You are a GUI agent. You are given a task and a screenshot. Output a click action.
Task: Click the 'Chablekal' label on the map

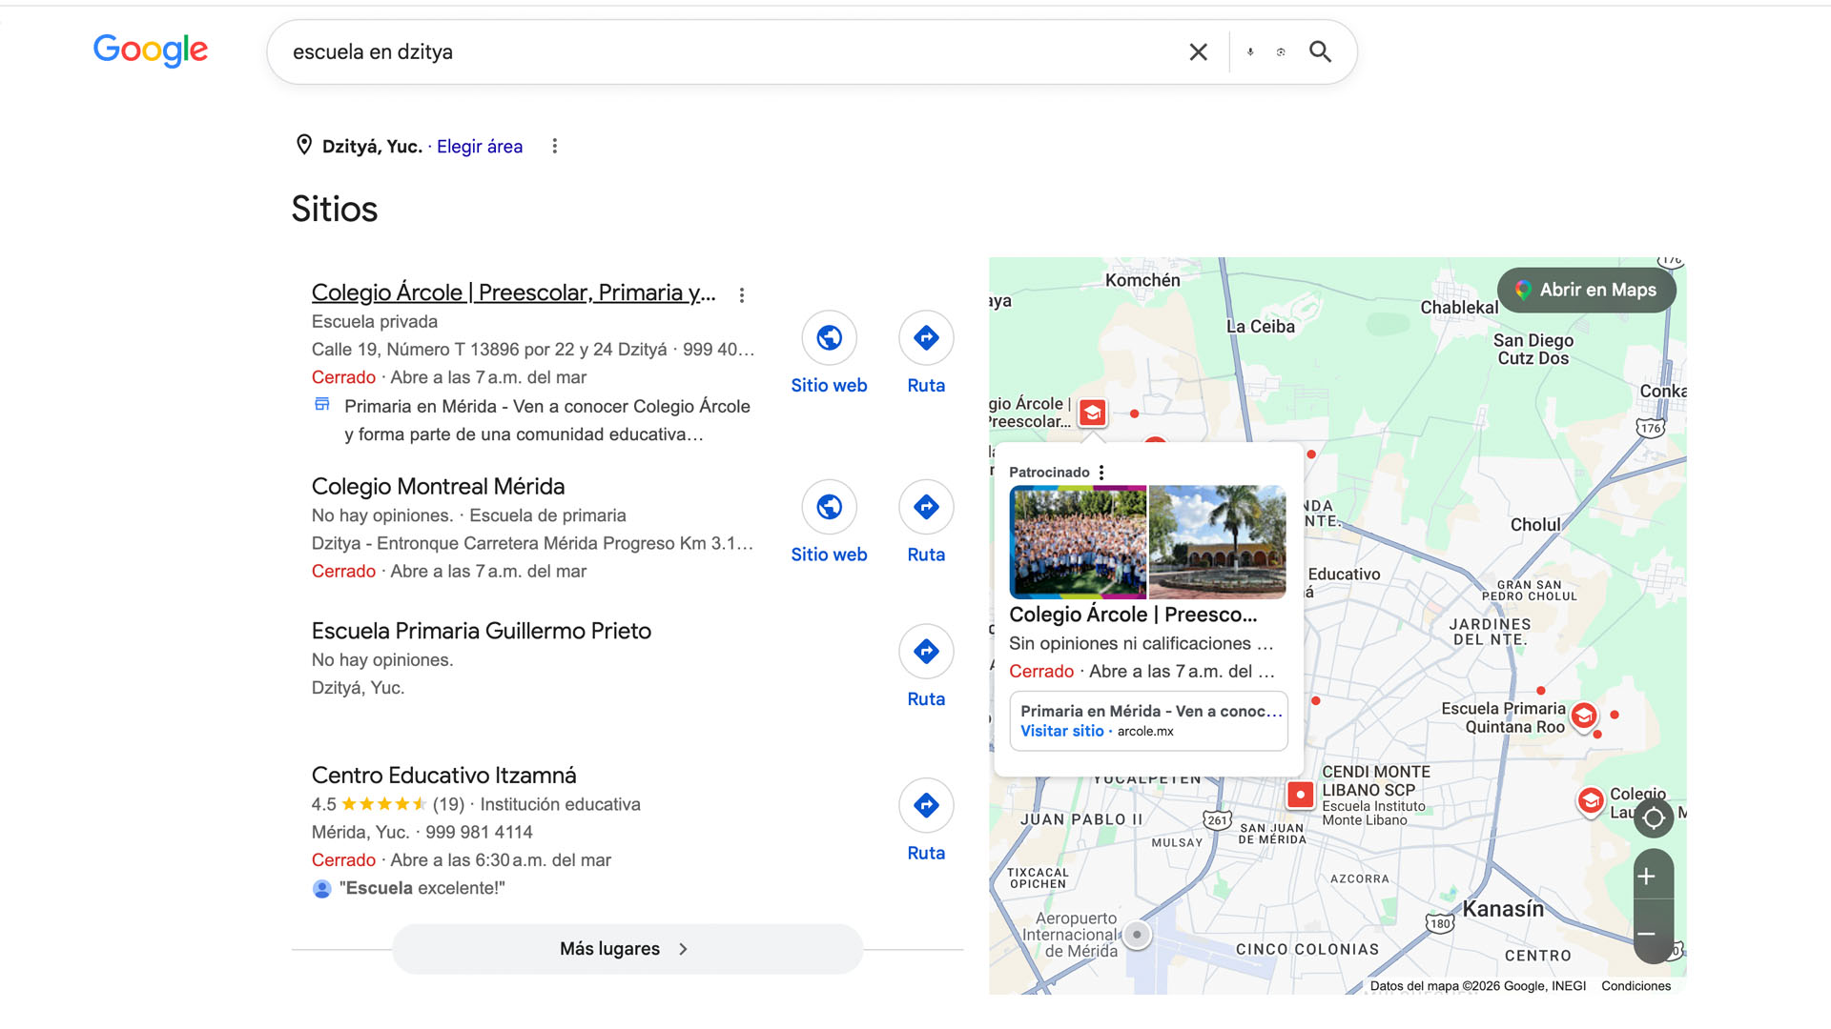(x=1459, y=308)
